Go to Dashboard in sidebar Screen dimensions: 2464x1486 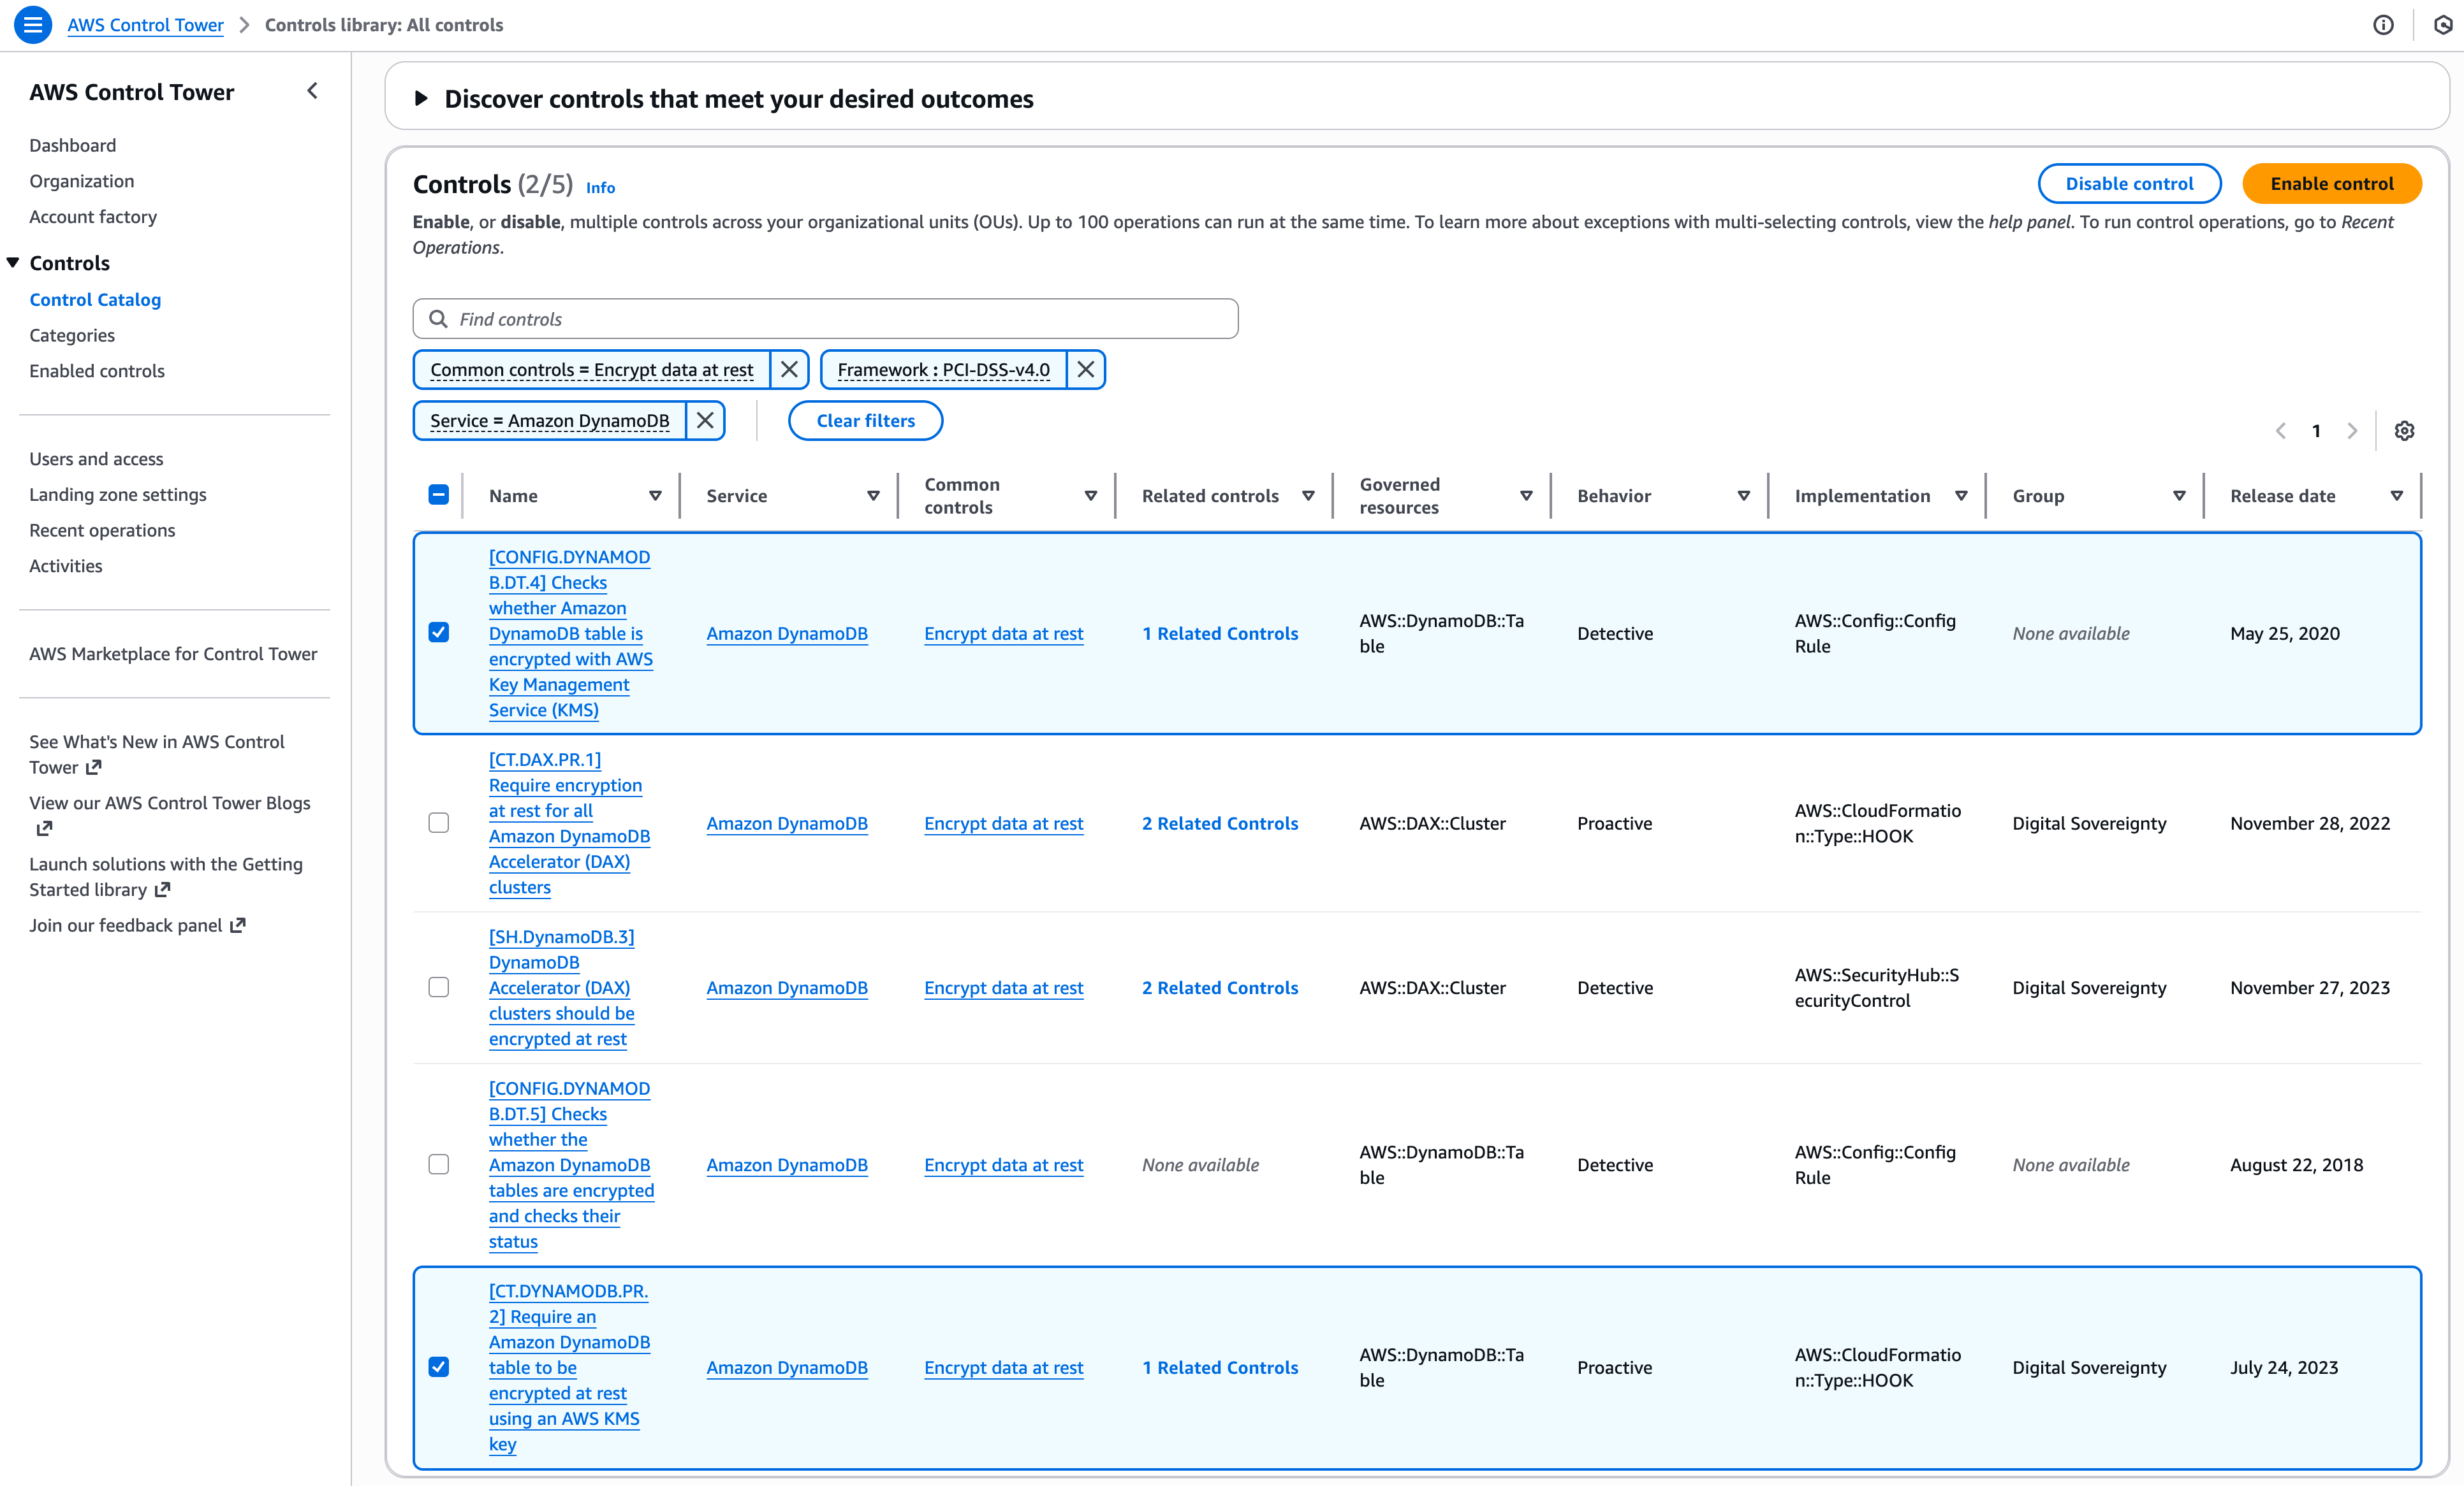73,145
